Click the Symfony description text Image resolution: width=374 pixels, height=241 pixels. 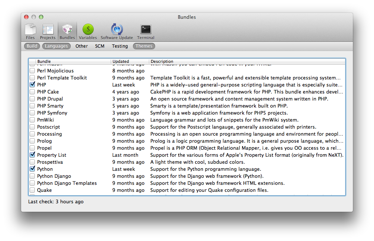[x=219, y=113]
